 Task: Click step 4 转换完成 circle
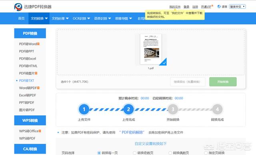tap(217, 109)
